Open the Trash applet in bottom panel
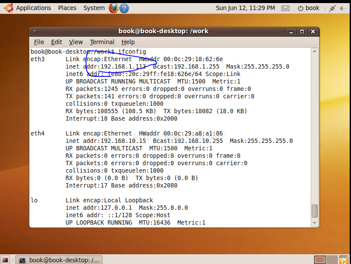Viewport: 351px width, 264px height. click(x=344, y=260)
